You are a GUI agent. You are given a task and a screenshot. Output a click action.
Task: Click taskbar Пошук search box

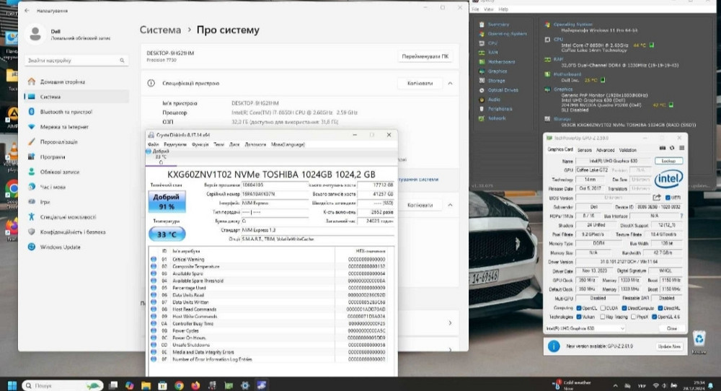click(x=62, y=385)
